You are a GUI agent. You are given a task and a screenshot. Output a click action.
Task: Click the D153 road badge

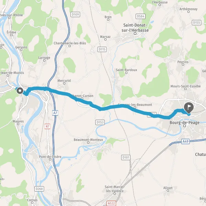coord(100,122)
